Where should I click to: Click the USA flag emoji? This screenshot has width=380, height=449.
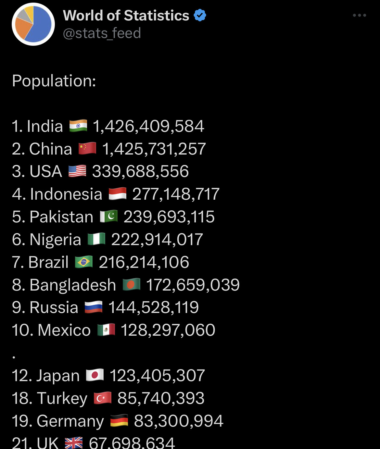pos(77,171)
